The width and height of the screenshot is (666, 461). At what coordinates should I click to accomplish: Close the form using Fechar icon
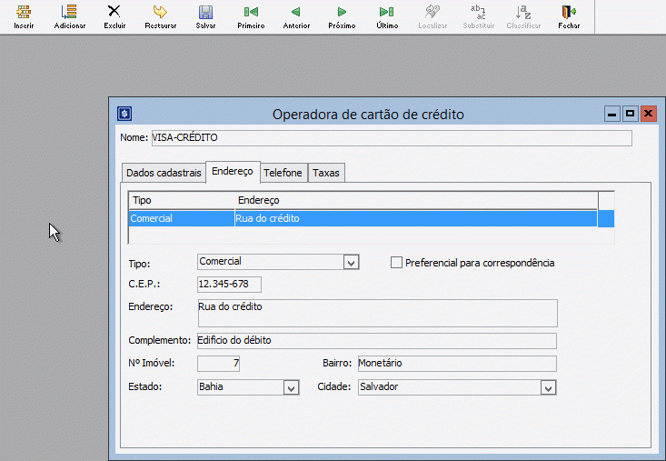coord(569,13)
